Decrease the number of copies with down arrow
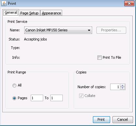This screenshot has width=136, height=126. pyautogui.click(x=123, y=88)
